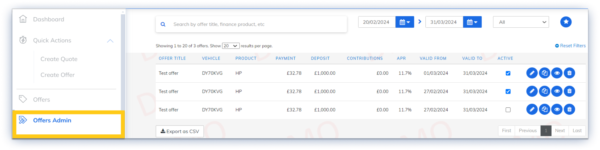Click the Export as CSV button
Image resolution: width=600 pixels, height=150 pixels.
click(x=180, y=131)
